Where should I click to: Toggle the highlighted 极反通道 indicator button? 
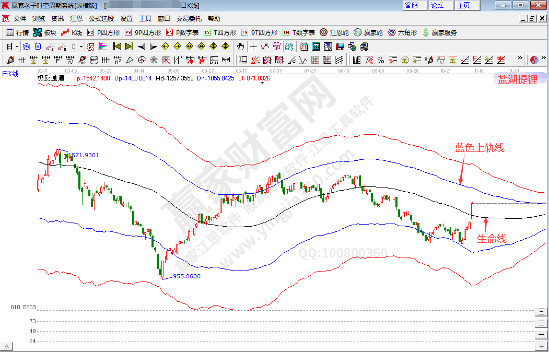click(89, 46)
